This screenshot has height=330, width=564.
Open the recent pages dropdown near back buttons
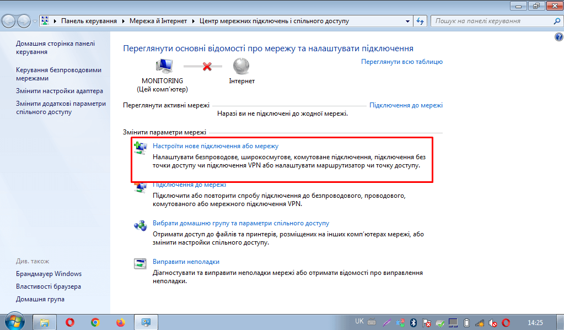tap(35, 21)
